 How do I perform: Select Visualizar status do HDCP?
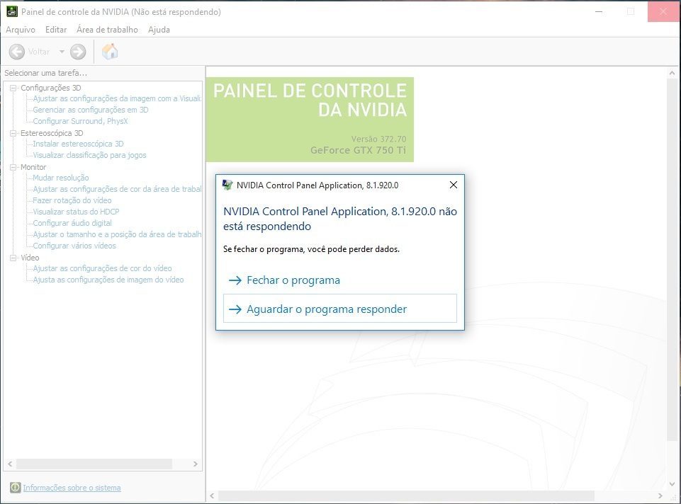click(76, 212)
